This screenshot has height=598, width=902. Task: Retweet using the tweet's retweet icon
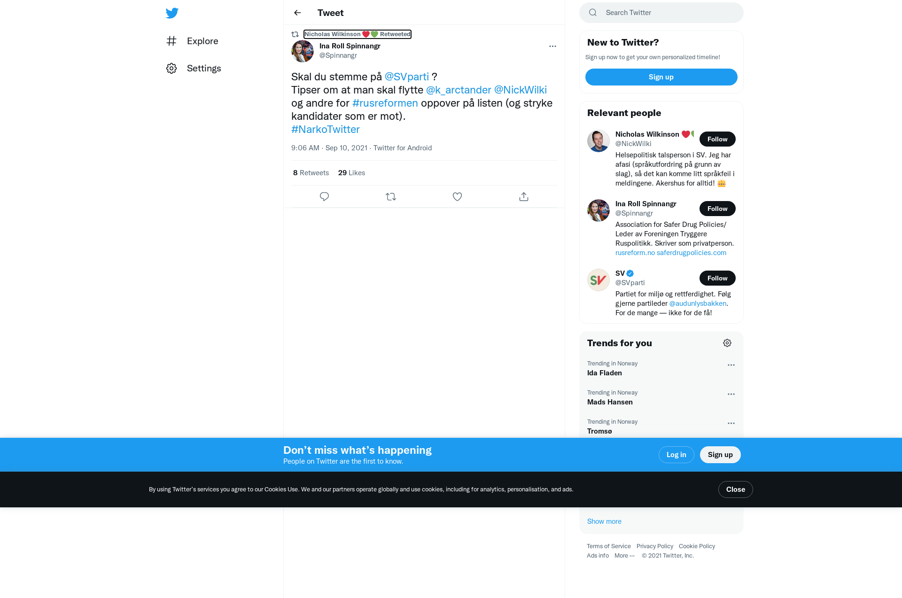(391, 197)
